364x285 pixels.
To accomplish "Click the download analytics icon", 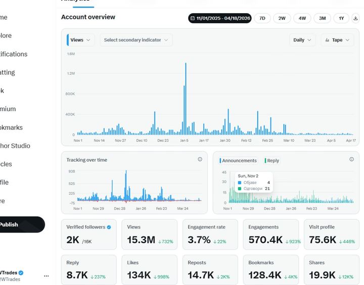I will point(355,18).
